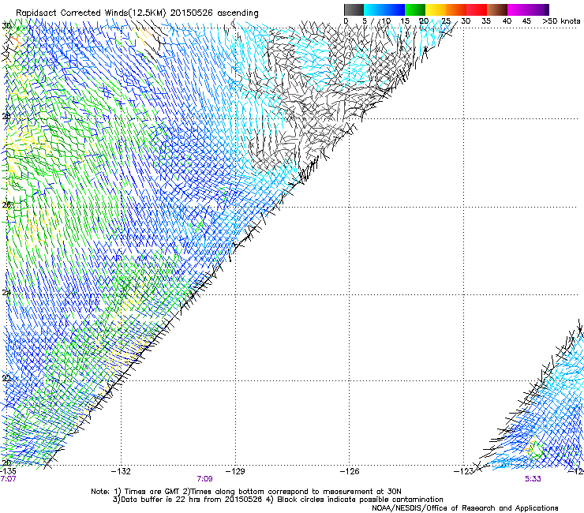This screenshot has width=584, height=513.
Task: Click the '7:07' time label
Action: click(x=8, y=479)
